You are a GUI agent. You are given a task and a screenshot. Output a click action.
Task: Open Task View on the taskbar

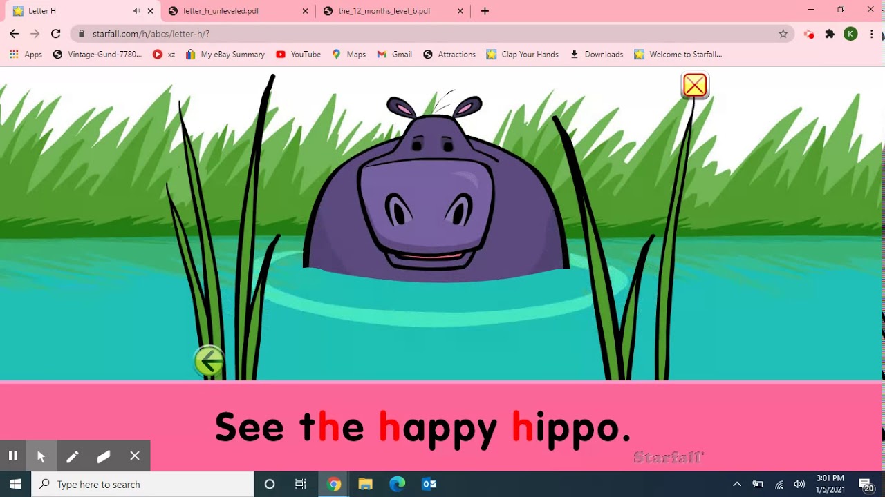(301, 484)
